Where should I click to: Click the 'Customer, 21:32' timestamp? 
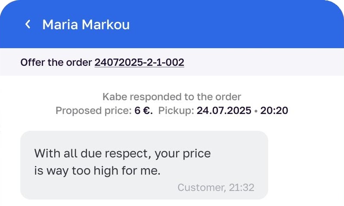[x=216, y=188]
